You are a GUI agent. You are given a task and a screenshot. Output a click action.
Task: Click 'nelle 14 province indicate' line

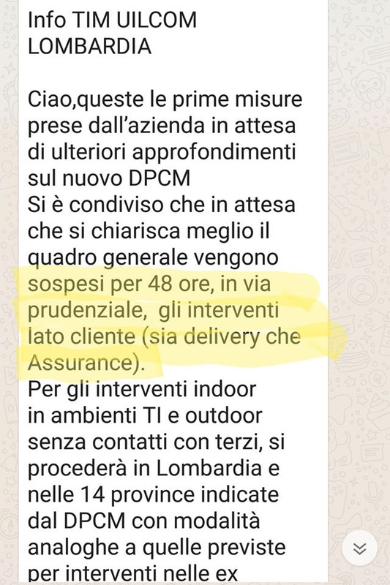154,495
